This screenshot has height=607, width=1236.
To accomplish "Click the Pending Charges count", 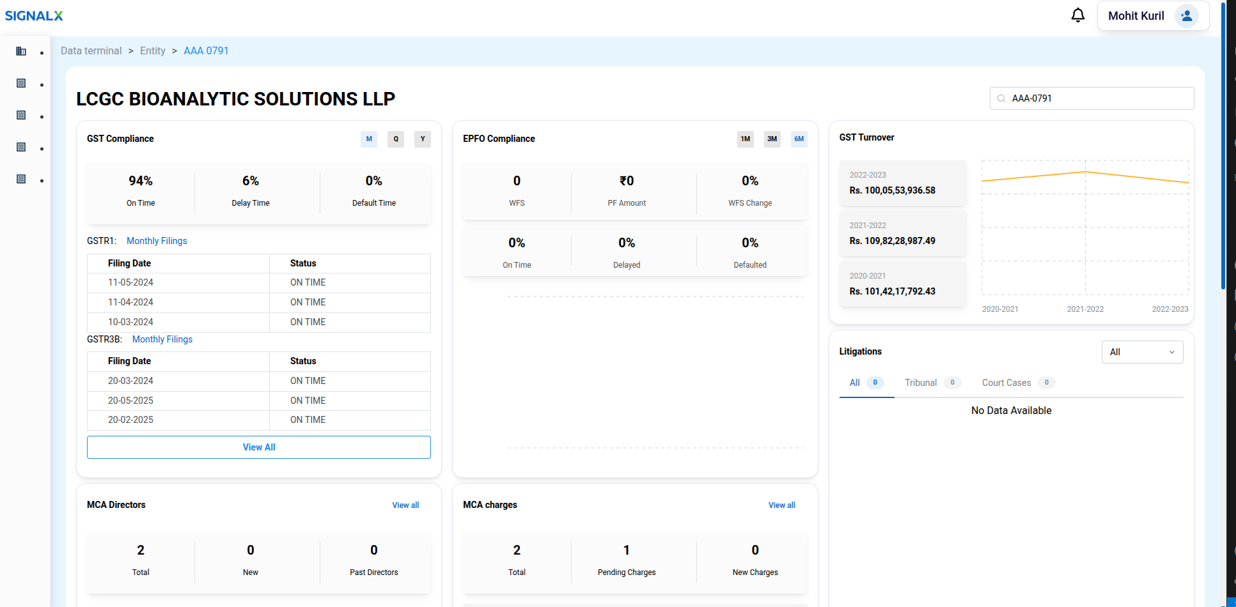I will (x=627, y=550).
